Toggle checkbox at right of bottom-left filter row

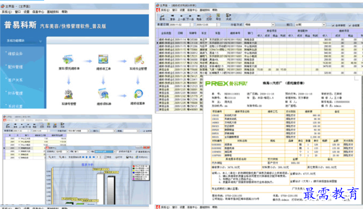pos(144,131)
